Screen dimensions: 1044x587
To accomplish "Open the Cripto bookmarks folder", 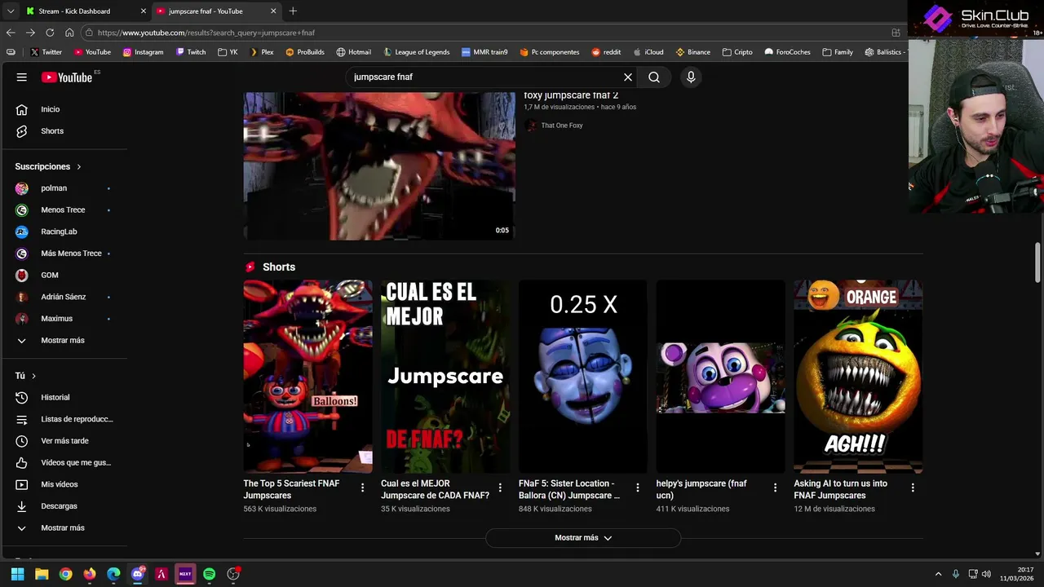I will click(737, 52).
